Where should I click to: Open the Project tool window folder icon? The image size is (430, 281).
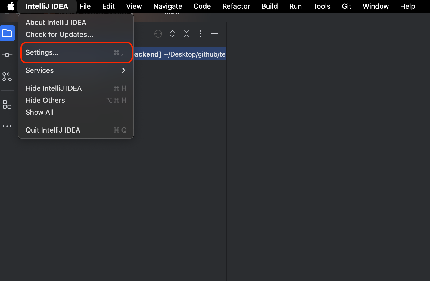click(x=7, y=33)
